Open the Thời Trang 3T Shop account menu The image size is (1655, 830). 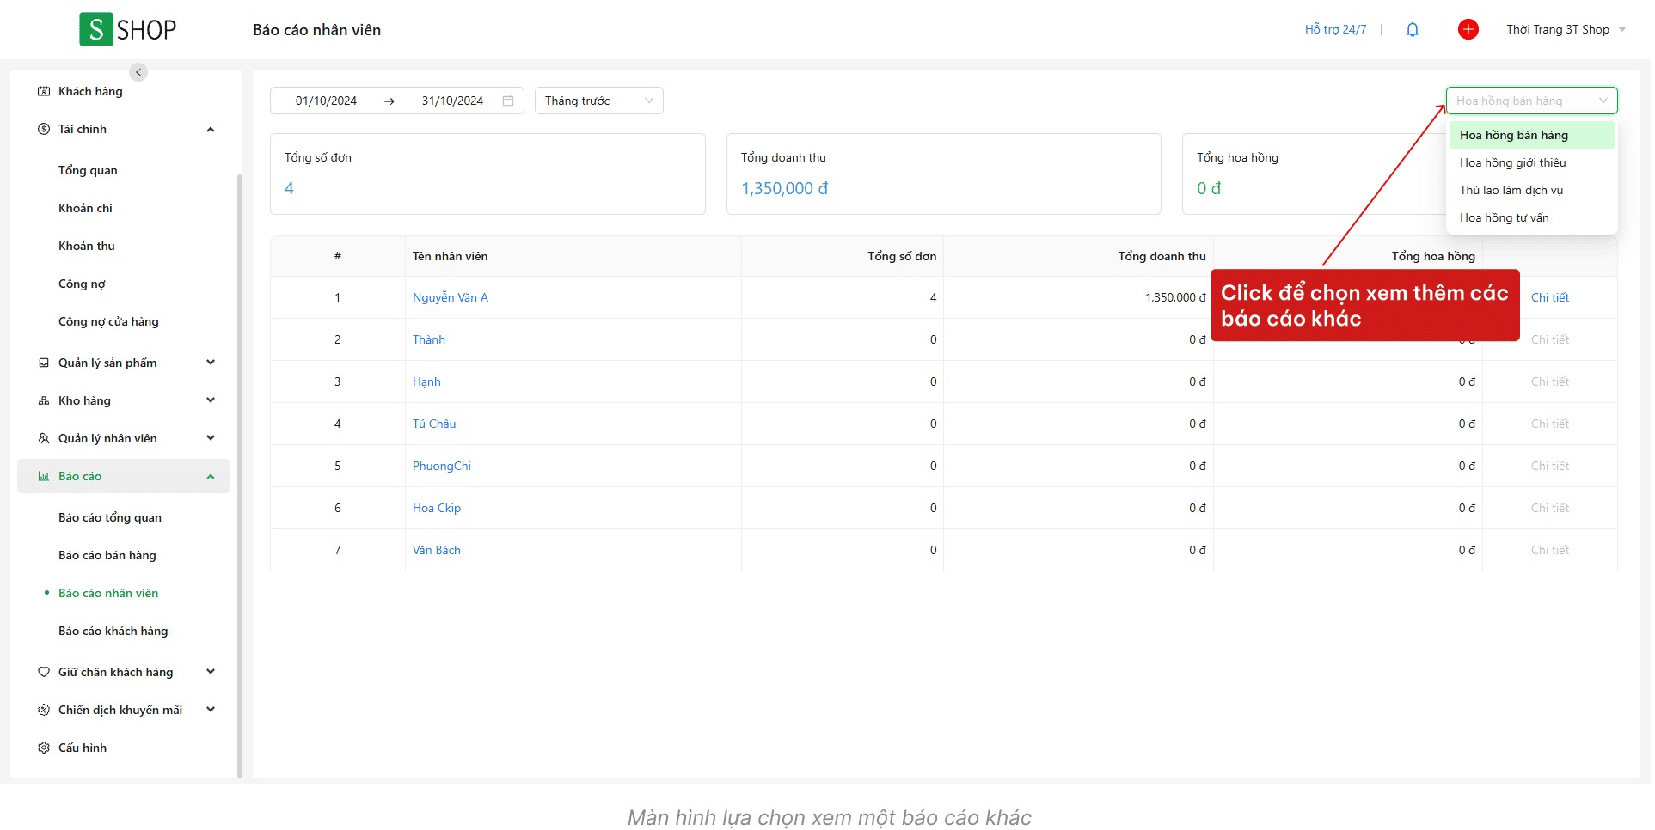(x=1566, y=29)
